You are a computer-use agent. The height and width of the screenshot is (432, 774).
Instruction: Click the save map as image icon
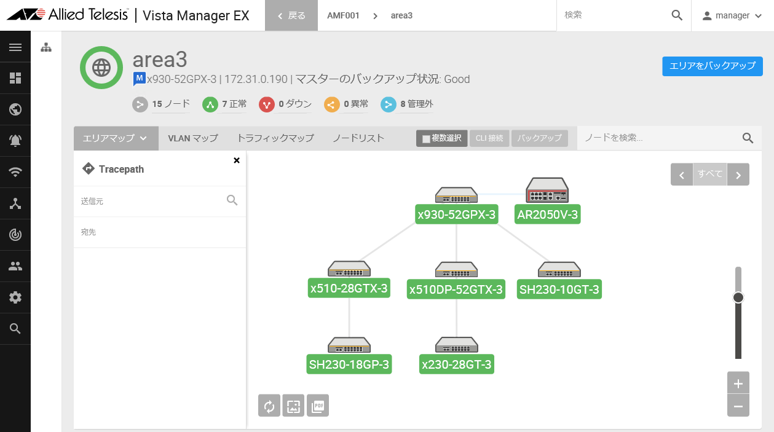(x=293, y=406)
